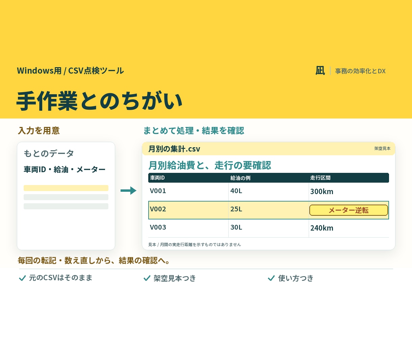The image size is (412, 343).
Task: Click the Windows用 / CSV点検ツール subtitle
Action: pyautogui.click(x=70, y=71)
